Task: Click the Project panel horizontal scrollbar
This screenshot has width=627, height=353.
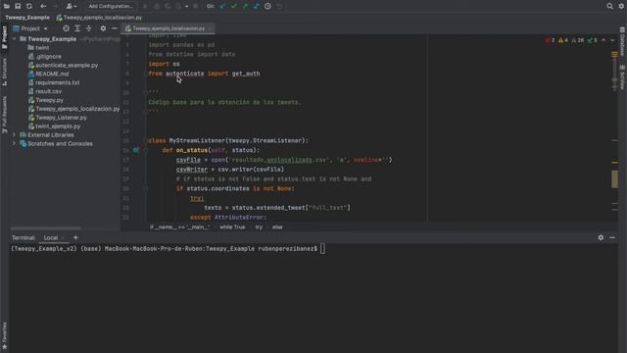Action: coord(46,228)
